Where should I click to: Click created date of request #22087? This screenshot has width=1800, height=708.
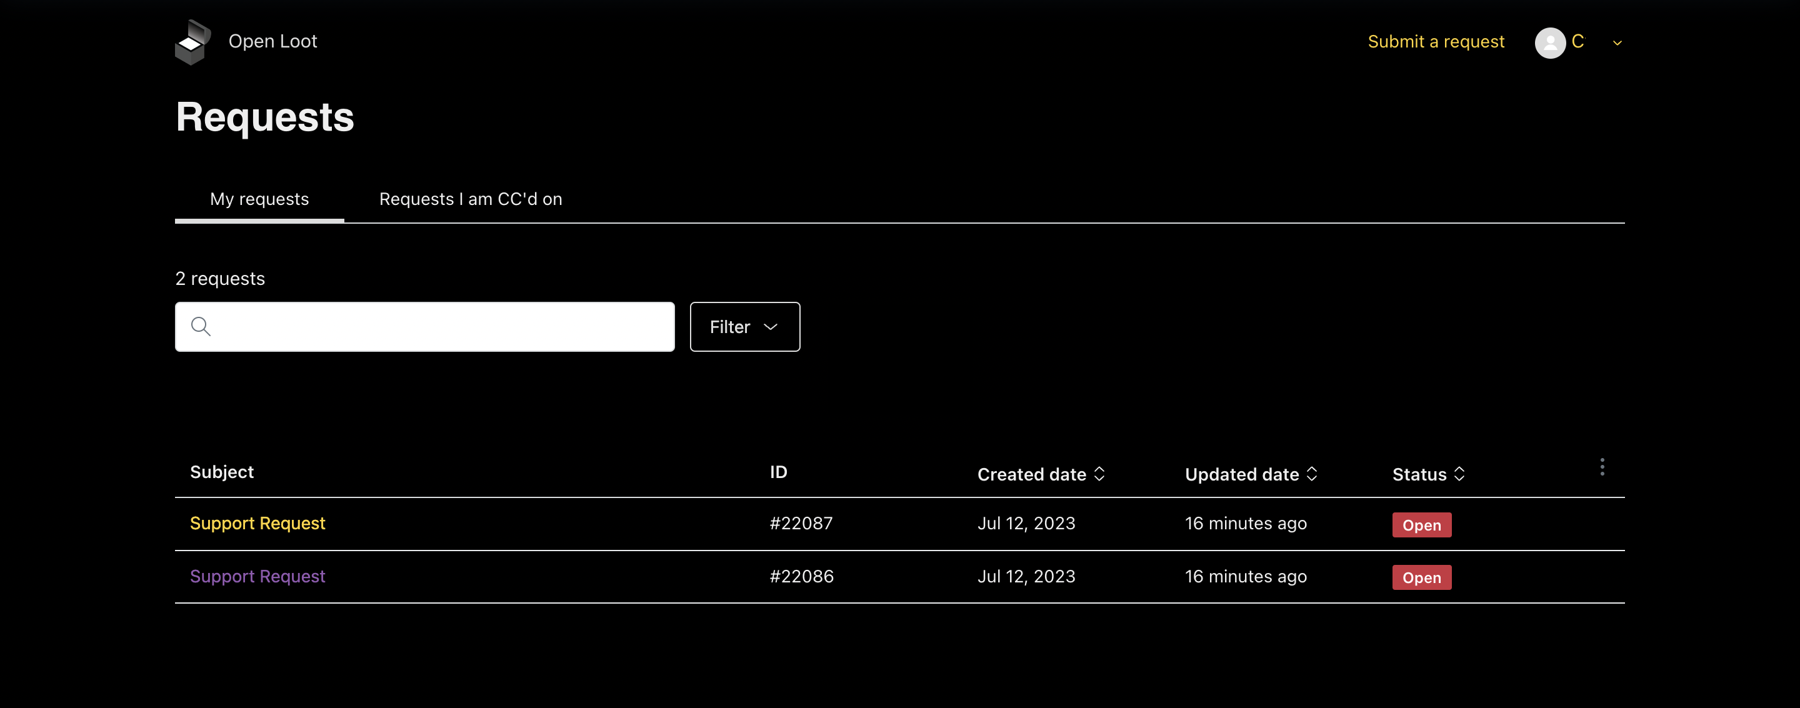tap(1026, 524)
